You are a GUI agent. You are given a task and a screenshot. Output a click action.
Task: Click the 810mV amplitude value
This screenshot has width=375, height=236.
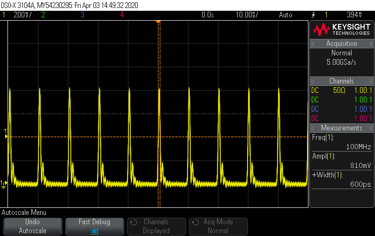click(360, 166)
